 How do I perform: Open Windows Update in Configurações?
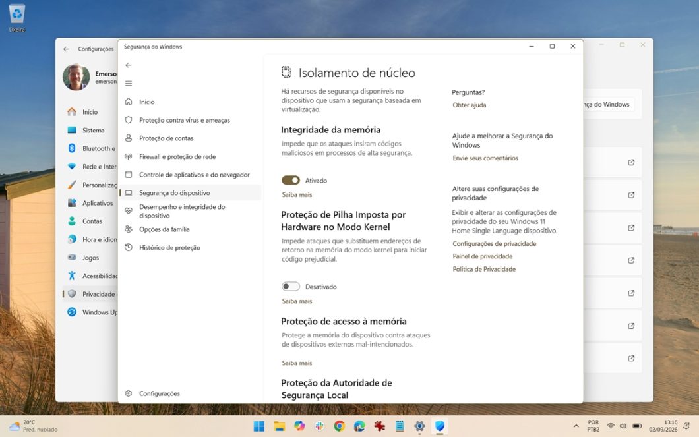[x=90, y=312]
